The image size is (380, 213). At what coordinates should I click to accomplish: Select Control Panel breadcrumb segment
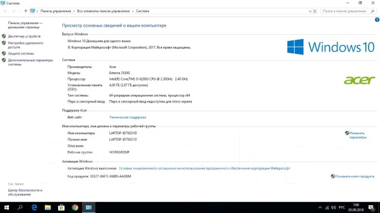pyautogui.click(x=55, y=11)
